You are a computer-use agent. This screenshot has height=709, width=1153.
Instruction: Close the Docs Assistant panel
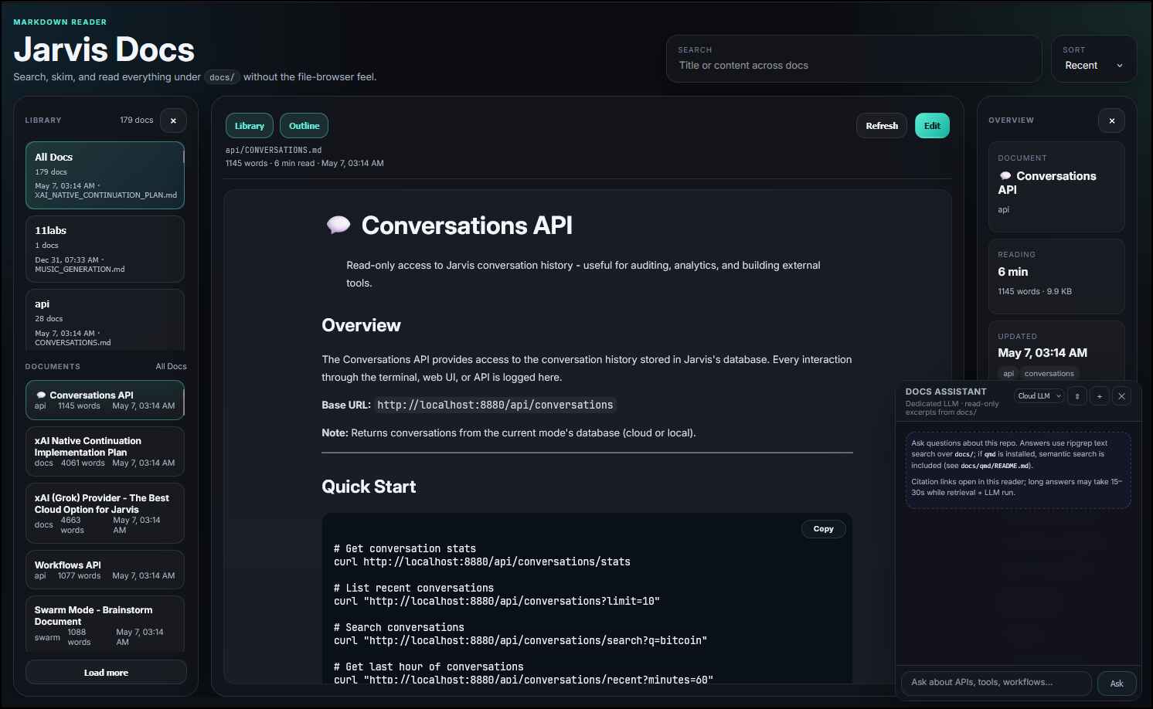pyautogui.click(x=1121, y=396)
